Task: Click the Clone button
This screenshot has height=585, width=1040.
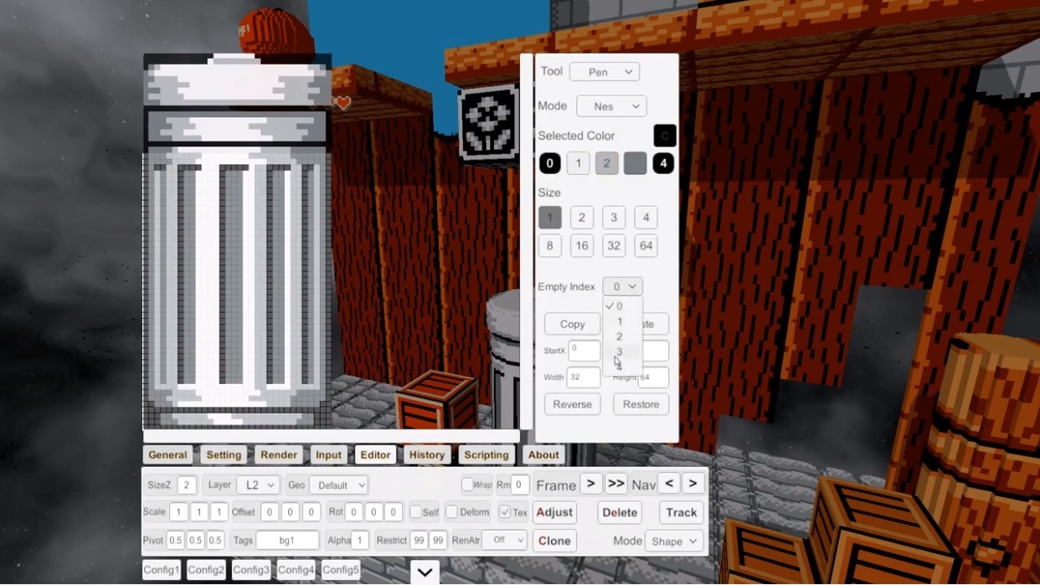Action: tap(554, 541)
